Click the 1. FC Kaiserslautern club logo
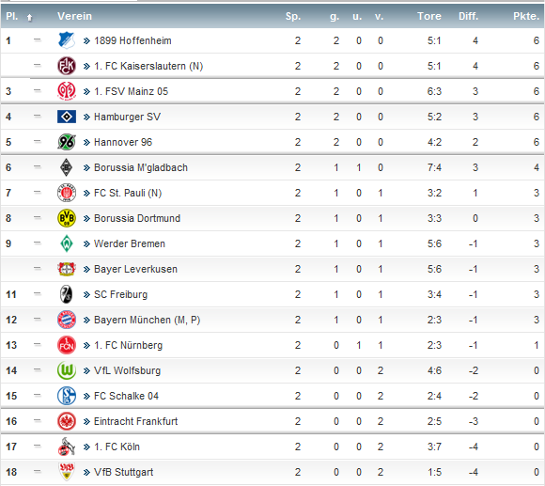 (67, 66)
